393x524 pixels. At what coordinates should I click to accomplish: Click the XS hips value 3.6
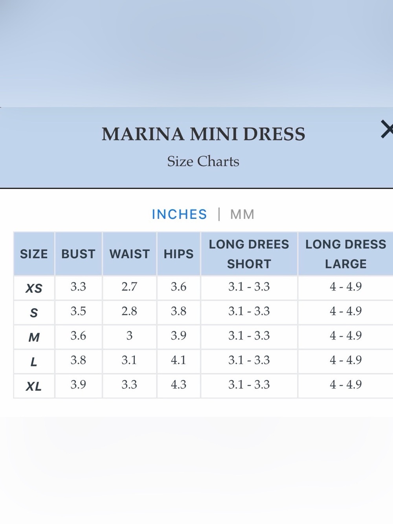[x=178, y=287]
